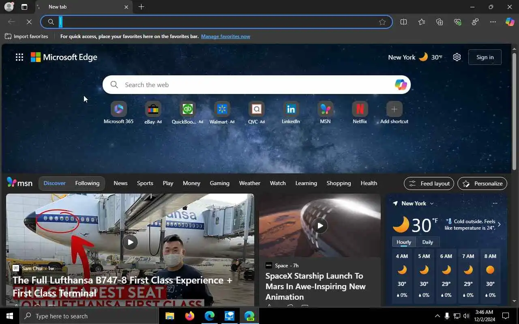Open the Shopping tab
Screen dimensions: 519x324
339,183
